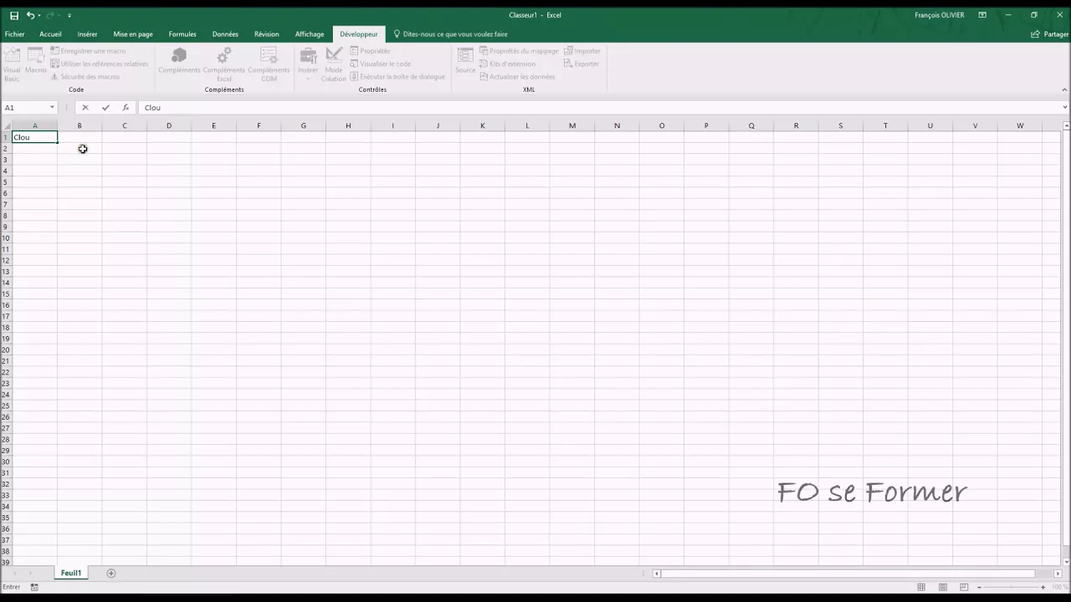The height and width of the screenshot is (602, 1071).
Task: Undo the last action
Action: click(30, 15)
